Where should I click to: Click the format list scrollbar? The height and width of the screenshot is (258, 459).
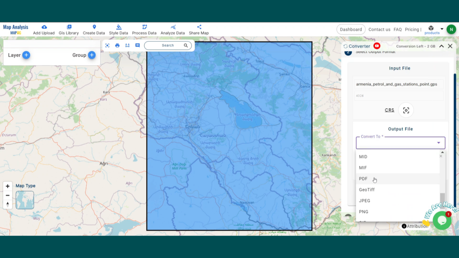443,199
